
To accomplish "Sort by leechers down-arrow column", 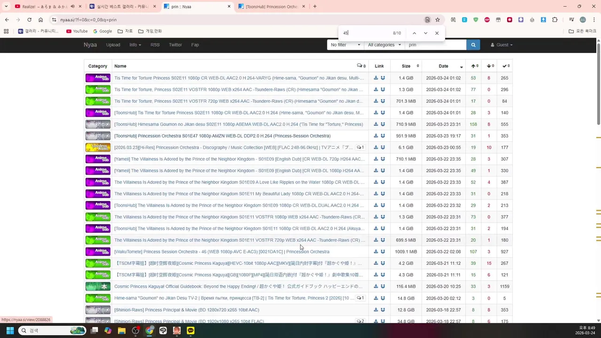I will click(489, 66).
